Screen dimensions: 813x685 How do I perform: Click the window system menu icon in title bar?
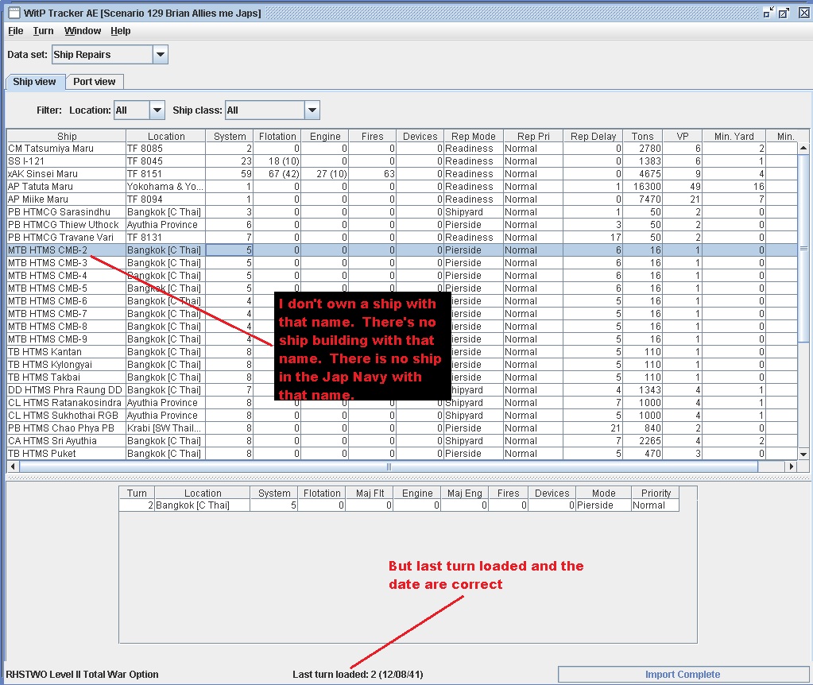click(14, 13)
